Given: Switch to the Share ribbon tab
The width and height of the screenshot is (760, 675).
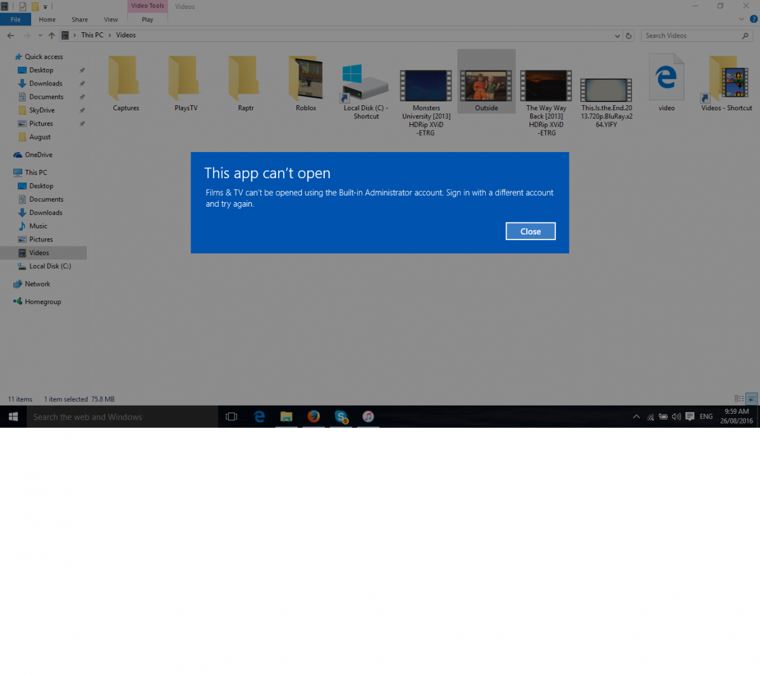Looking at the screenshot, I should tap(80, 20).
